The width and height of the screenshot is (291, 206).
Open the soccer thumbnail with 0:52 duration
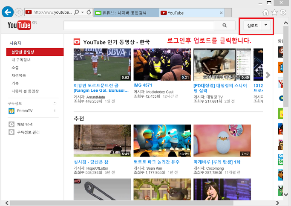tap(102, 64)
